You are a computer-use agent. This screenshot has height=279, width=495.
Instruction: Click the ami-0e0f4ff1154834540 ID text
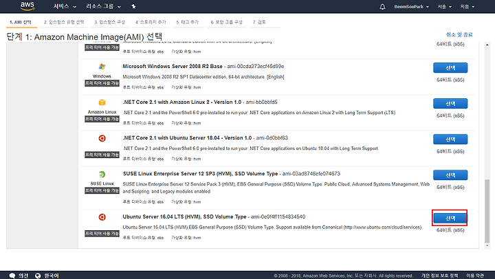click(x=278, y=216)
